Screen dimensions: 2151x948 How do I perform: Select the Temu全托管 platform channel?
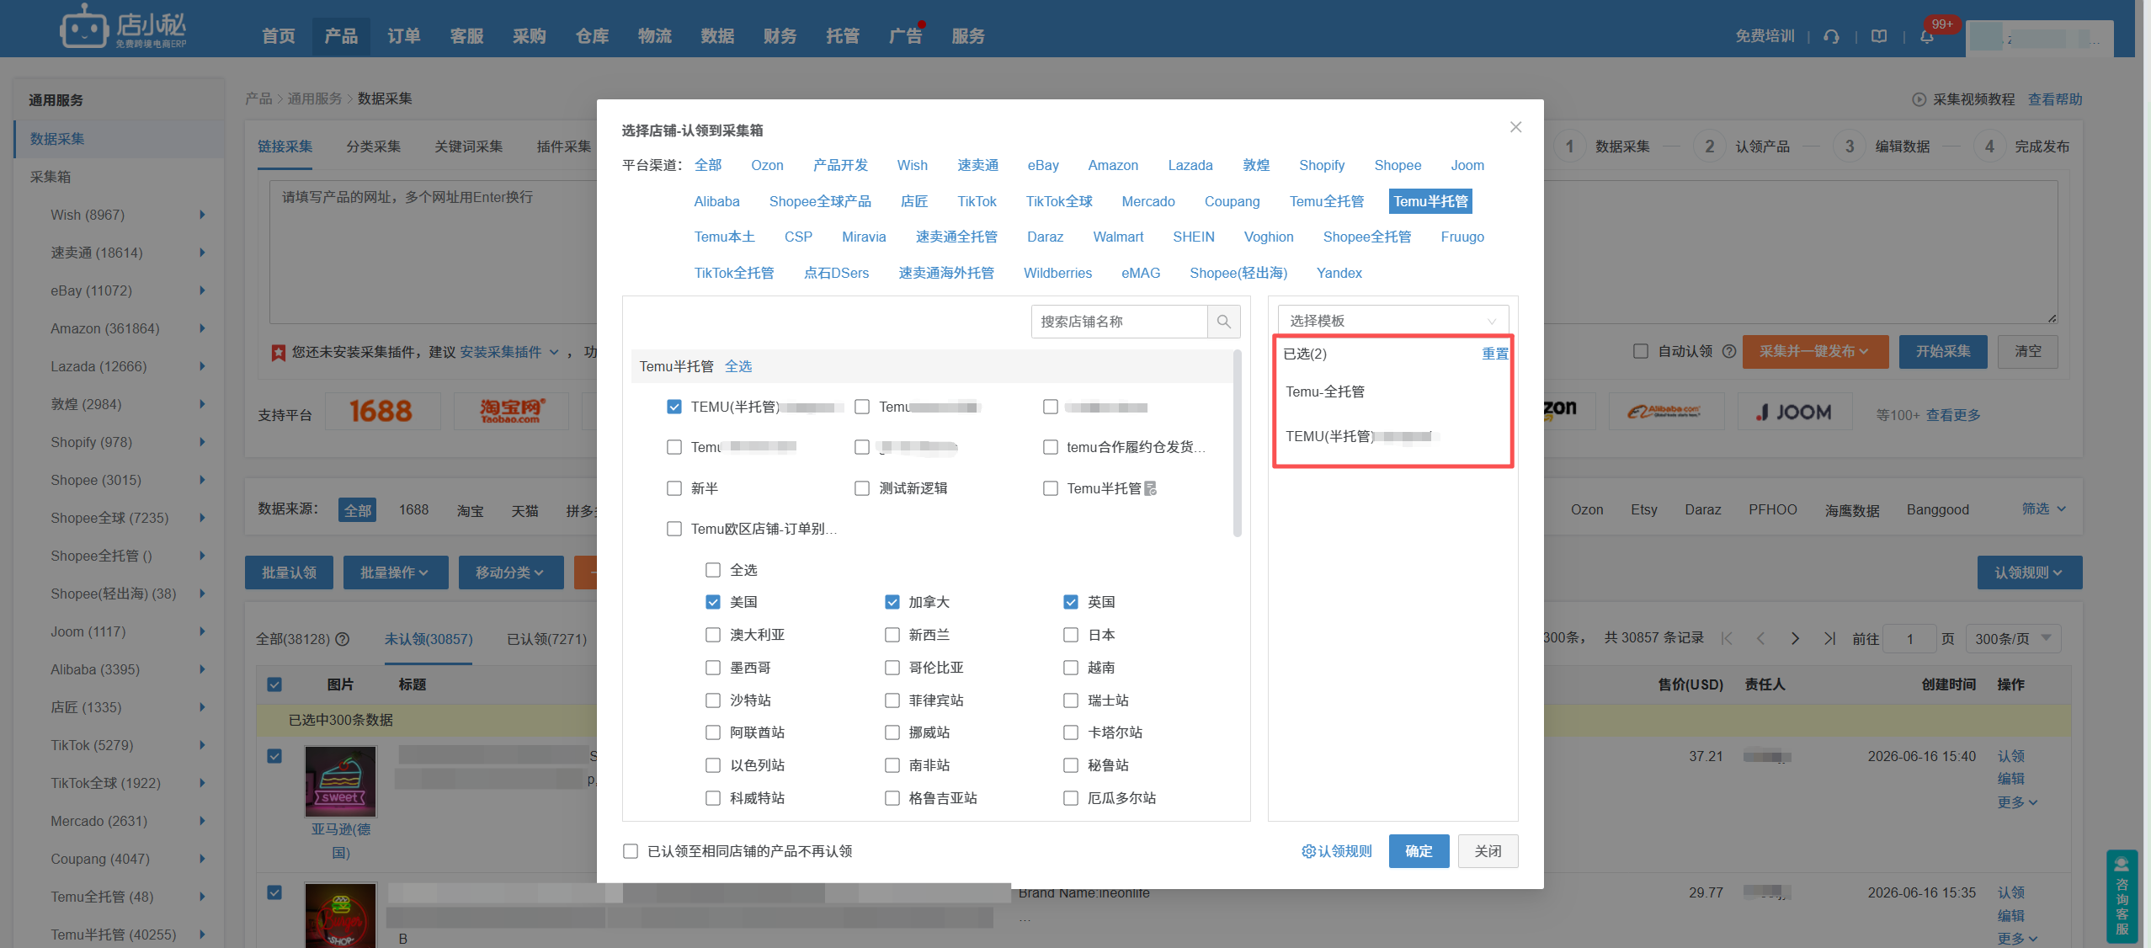(x=1326, y=201)
